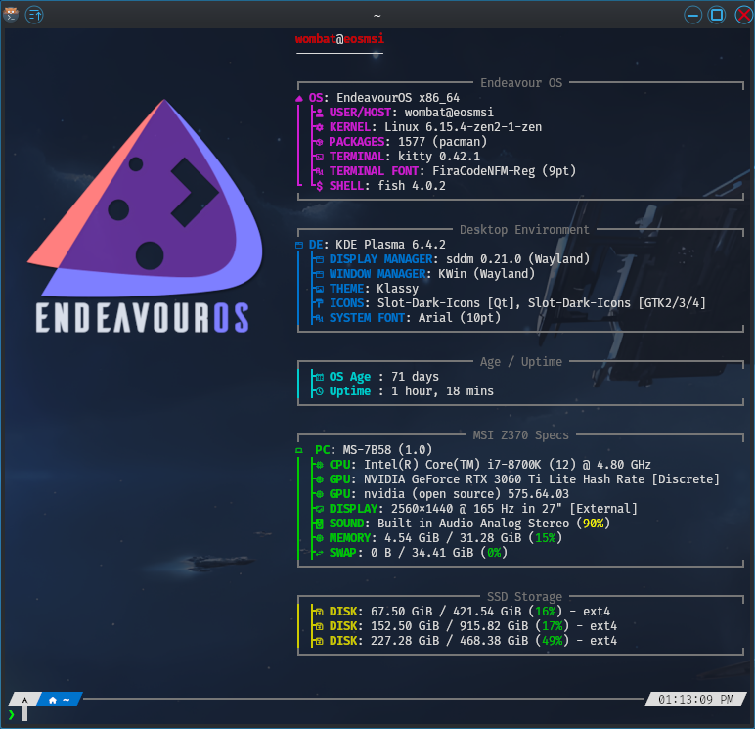Click the dollar icon next to SHELL

point(320,186)
